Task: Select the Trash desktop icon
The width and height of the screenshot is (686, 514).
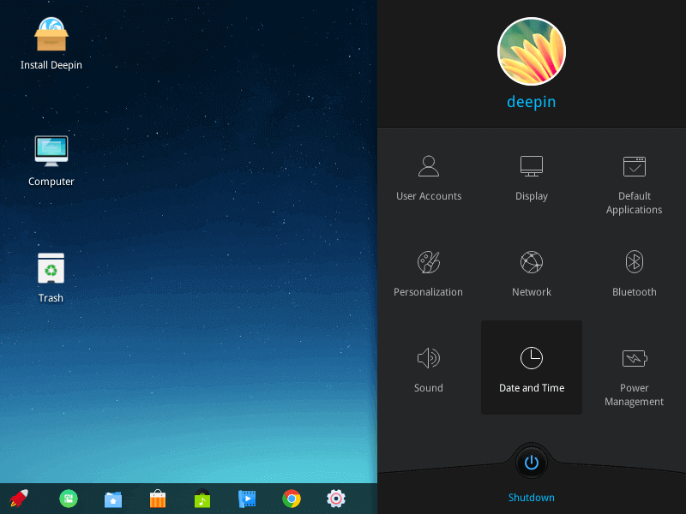Action: point(51,278)
